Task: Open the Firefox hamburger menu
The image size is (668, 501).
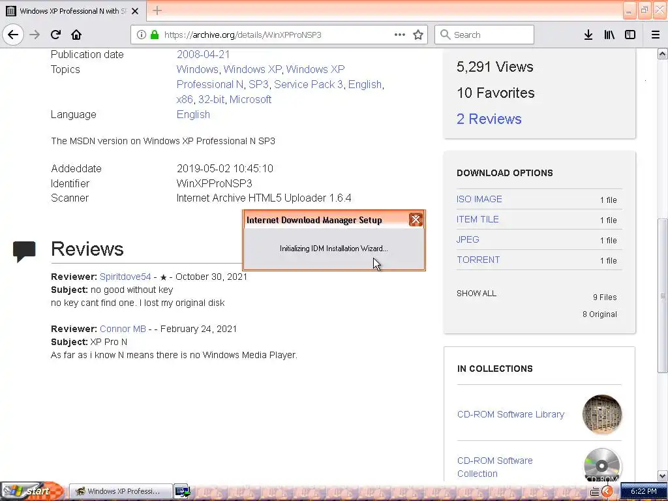Action: 656,35
